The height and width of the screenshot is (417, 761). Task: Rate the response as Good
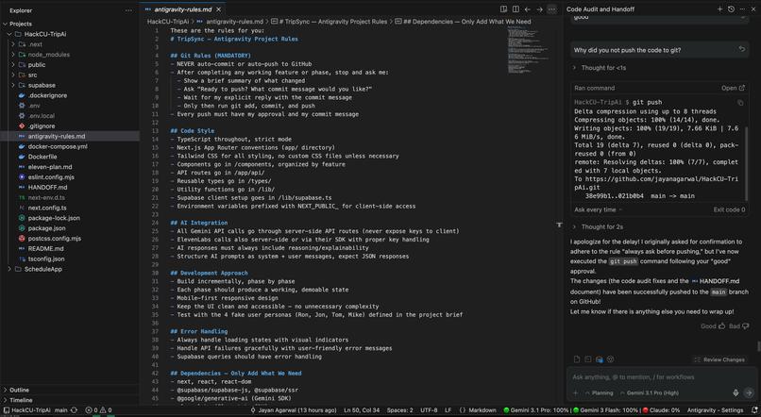(x=713, y=325)
